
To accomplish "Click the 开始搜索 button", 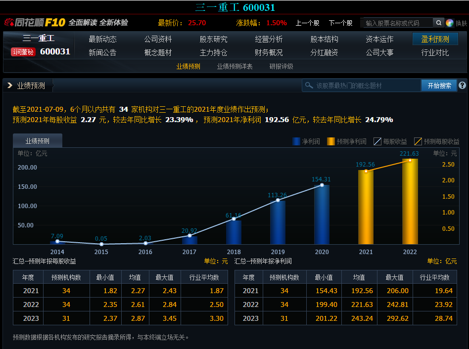I will click(439, 86).
